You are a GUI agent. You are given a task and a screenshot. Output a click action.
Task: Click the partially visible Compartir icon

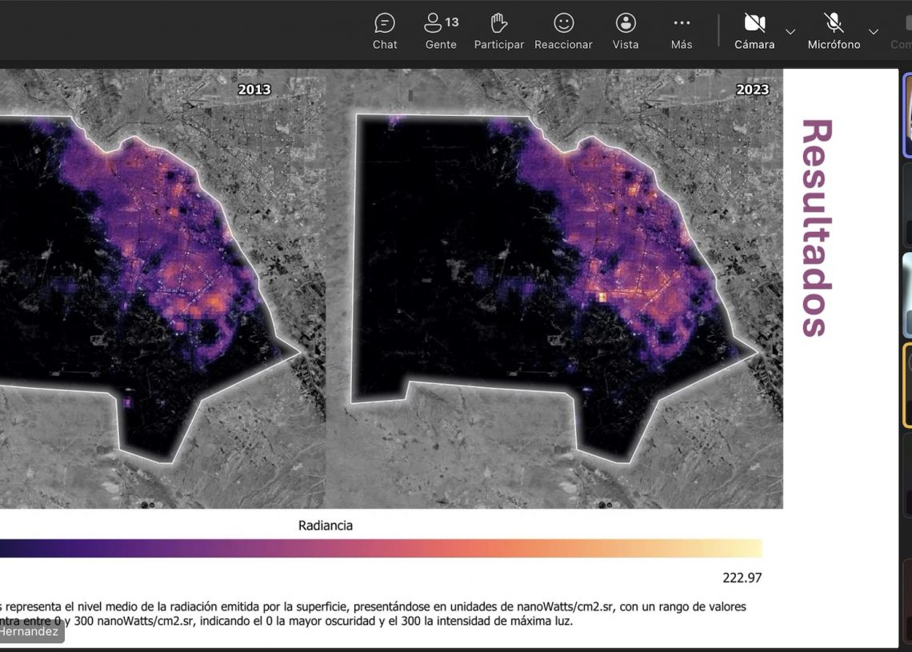904,31
